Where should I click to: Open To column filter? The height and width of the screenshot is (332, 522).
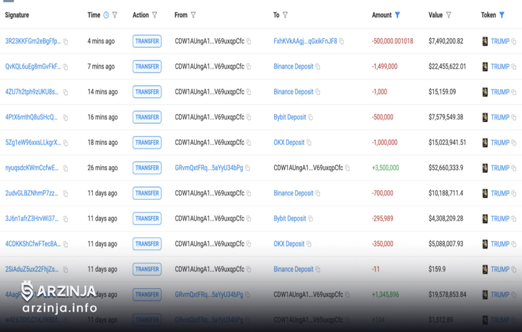coord(285,15)
